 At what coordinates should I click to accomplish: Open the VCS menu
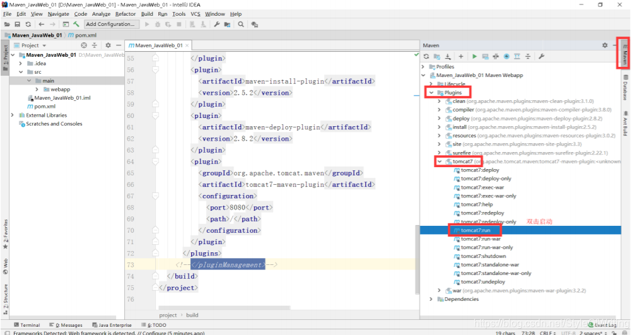195,14
